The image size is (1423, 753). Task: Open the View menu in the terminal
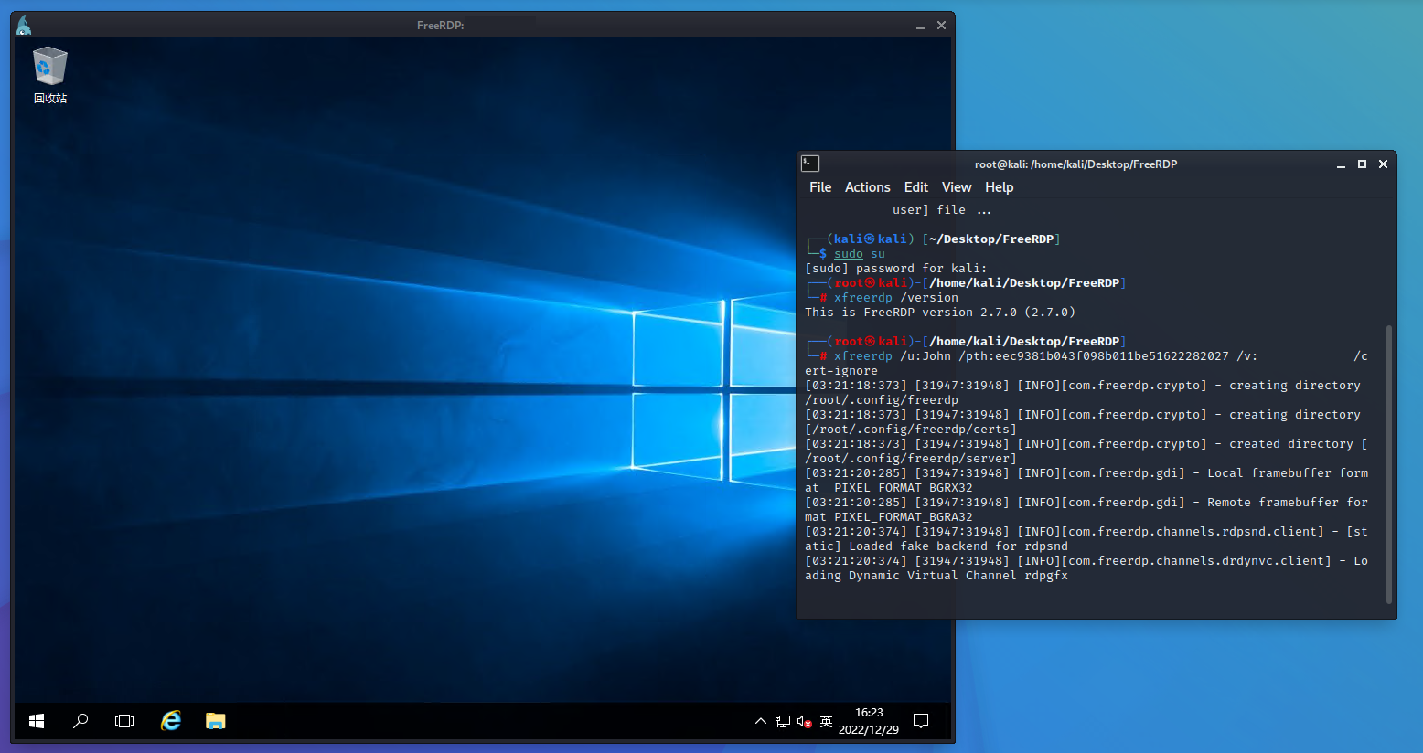pyautogui.click(x=957, y=187)
